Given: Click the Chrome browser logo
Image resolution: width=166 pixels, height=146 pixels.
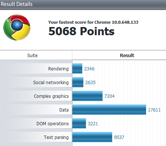Looking at the screenshot, I should tap(17, 27).
